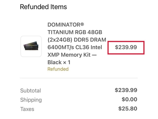
Task: Click the "Refunded" status label under product
Action: 58,69
